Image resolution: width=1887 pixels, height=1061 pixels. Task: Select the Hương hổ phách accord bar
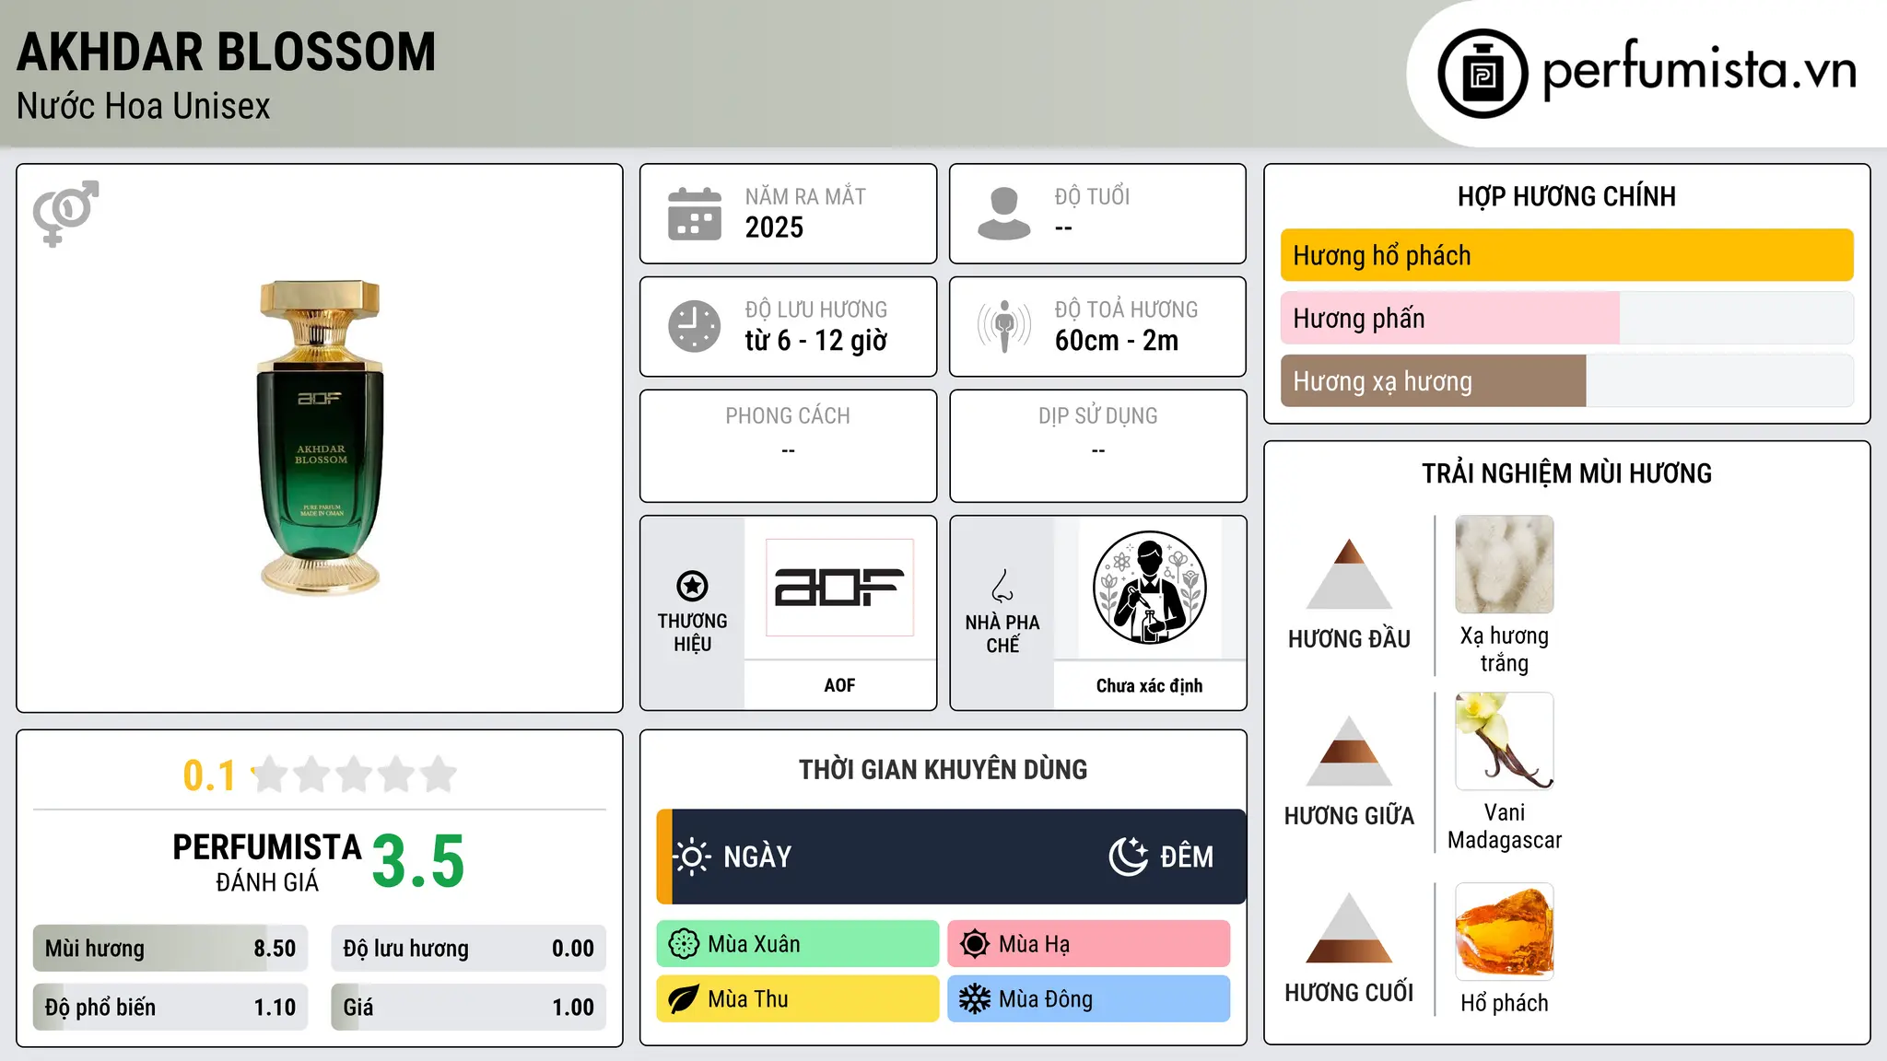(1567, 255)
